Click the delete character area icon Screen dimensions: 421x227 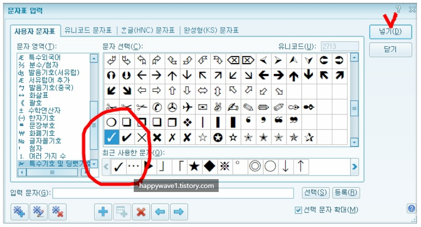tap(57, 212)
